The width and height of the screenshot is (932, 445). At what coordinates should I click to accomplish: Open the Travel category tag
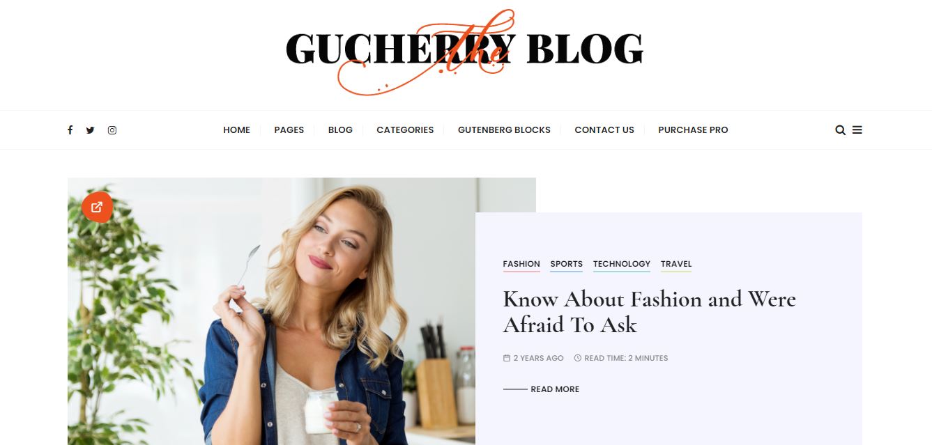(x=676, y=265)
